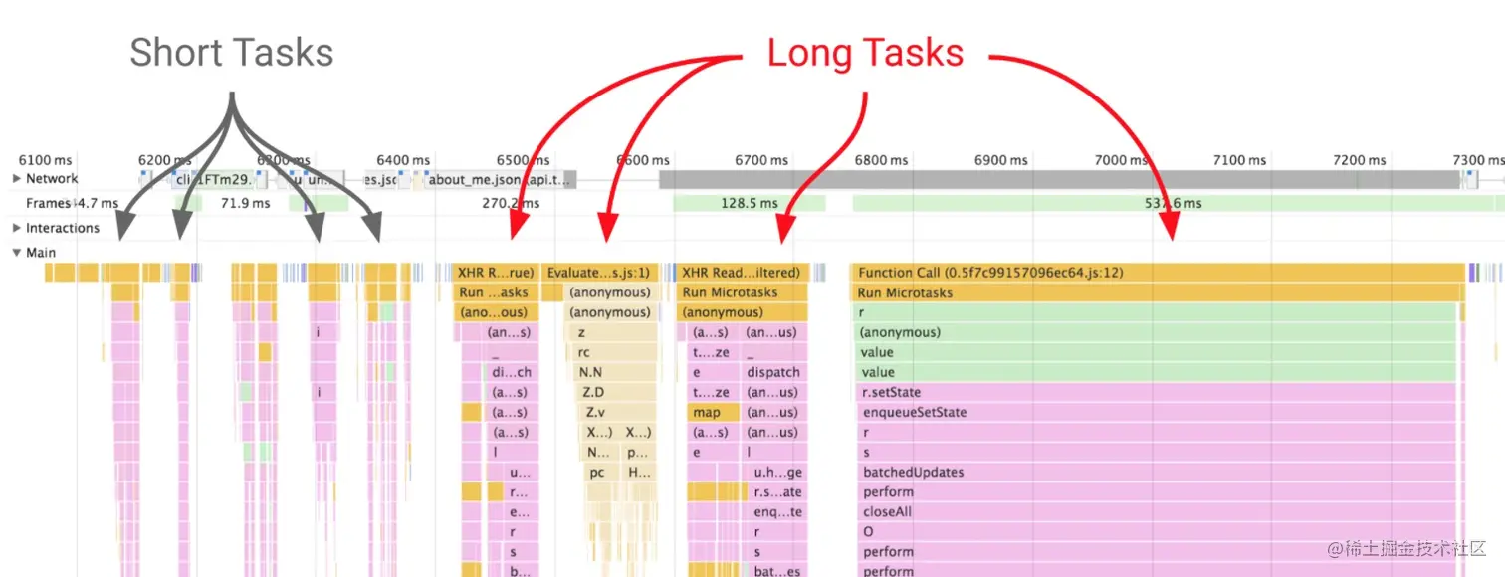Click Run Microtasks under XHR Read task
This screenshot has width=1505, height=577.
click(742, 292)
